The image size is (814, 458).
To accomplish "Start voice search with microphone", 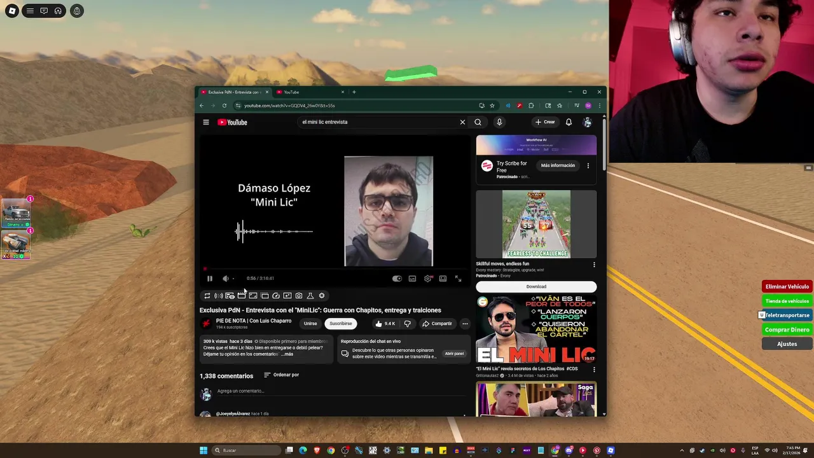I will pyautogui.click(x=499, y=122).
